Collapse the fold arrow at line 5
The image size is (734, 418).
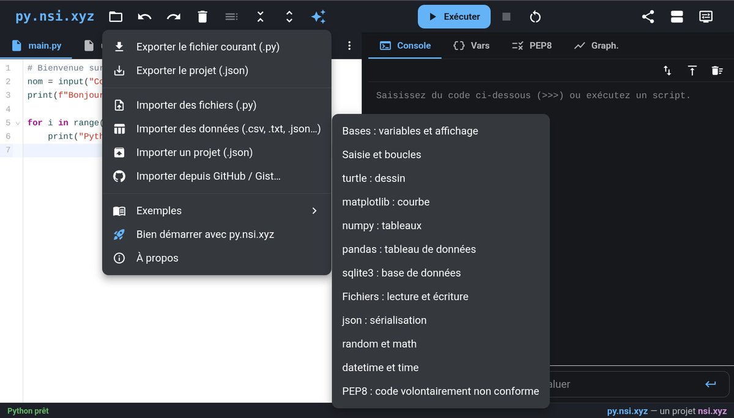click(x=17, y=123)
